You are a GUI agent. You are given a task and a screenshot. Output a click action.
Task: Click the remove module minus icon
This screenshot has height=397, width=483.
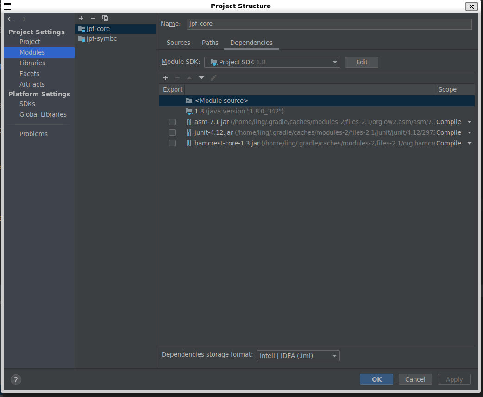click(93, 18)
